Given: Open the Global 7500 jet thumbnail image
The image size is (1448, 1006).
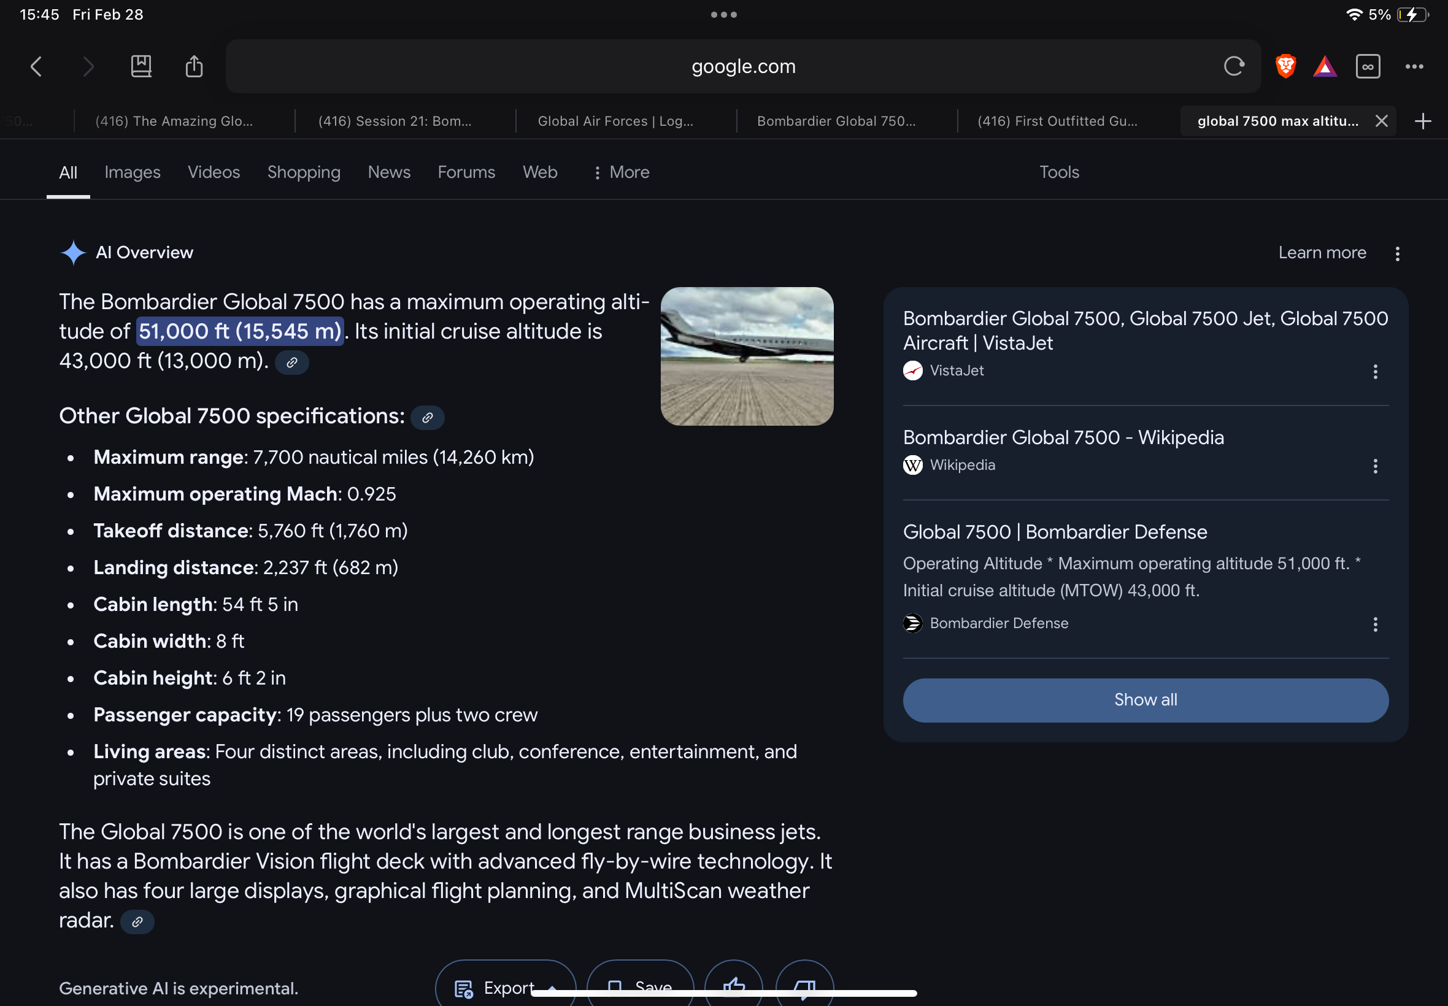Looking at the screenshot, I should click(x=746, y=356).
